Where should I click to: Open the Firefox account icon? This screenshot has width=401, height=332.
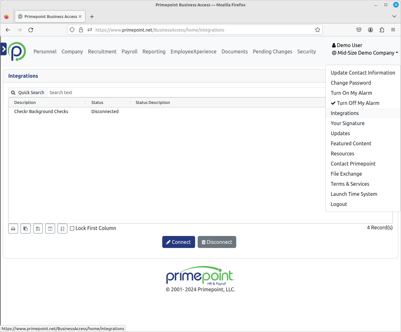[x=370, y=30]
